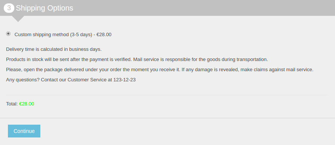Click the Products in stock payment sentence
335x145 pixels.
pyautogui.click(x=69, y=60)
